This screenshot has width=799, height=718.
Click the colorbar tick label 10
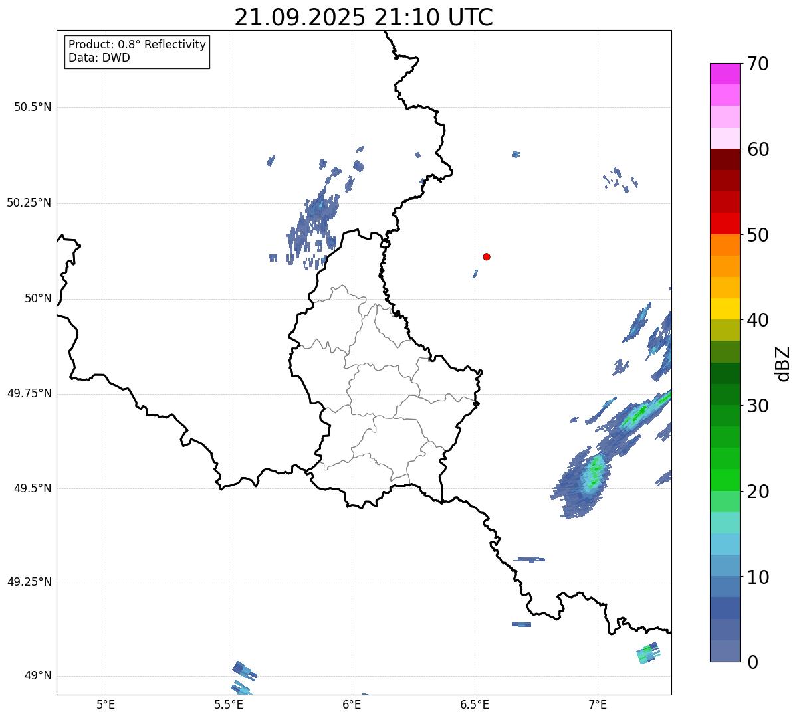[758, 577]
